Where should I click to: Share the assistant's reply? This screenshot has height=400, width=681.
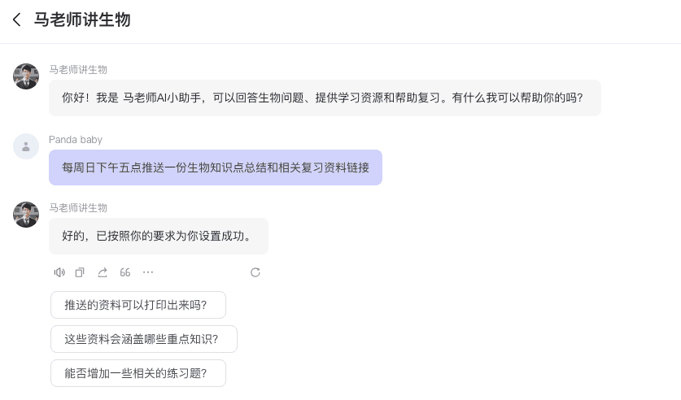[x=103, y=272]
